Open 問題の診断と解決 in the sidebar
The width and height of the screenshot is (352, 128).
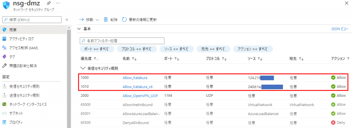coord(23,66)
